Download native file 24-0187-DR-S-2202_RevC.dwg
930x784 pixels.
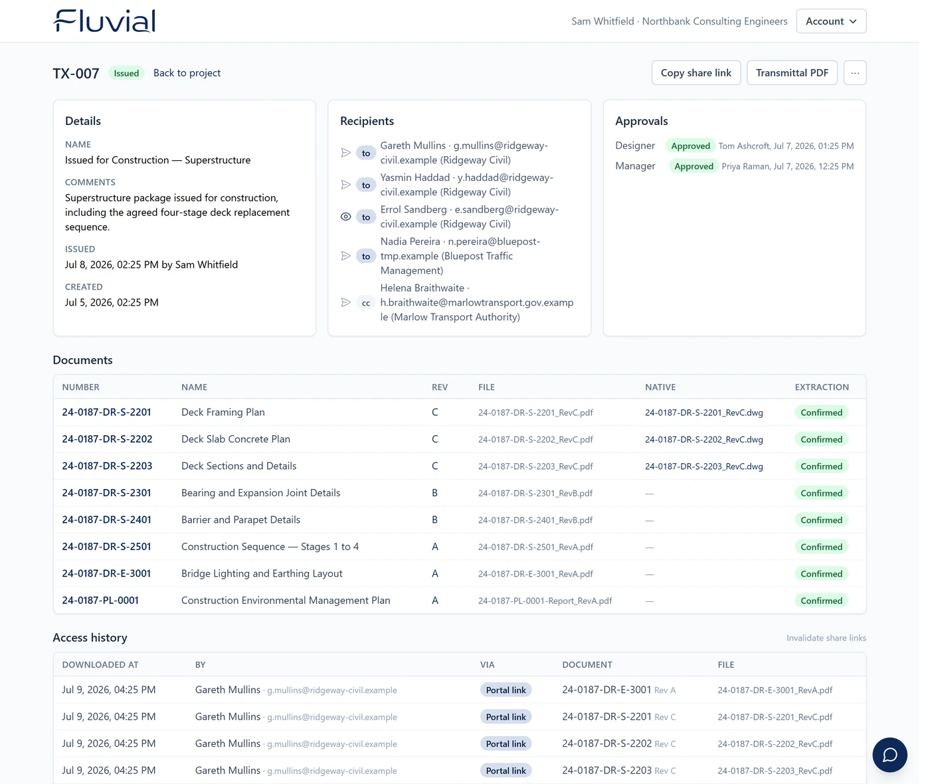tap(704, 439)
